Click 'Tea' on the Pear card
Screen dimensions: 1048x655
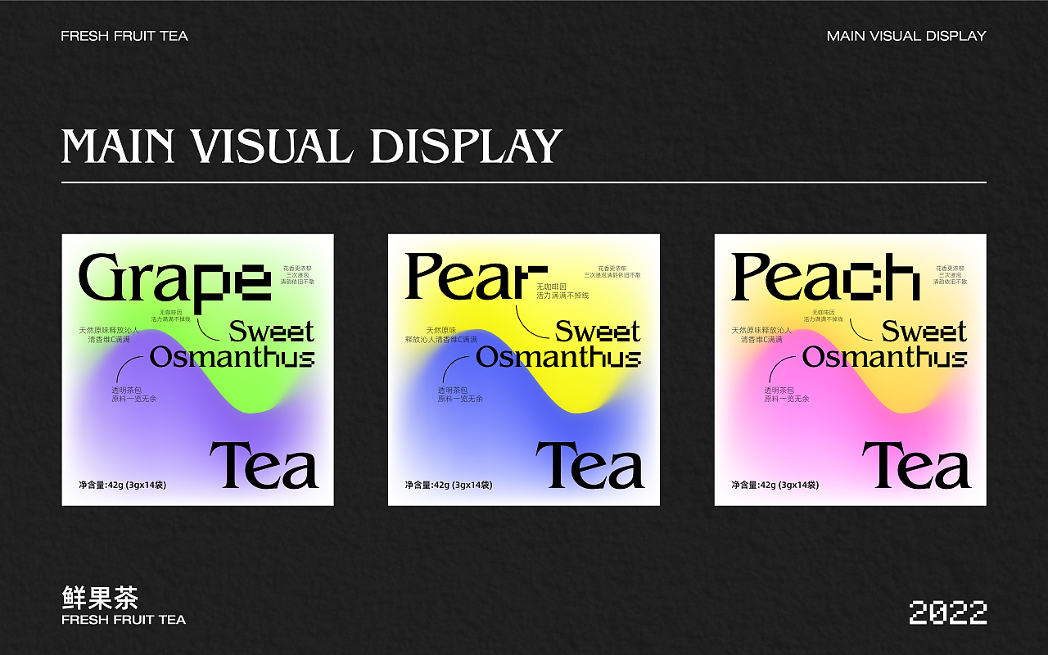pos(590,465)
